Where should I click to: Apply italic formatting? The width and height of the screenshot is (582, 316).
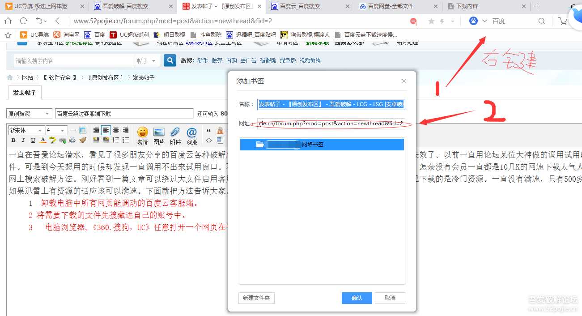pyautogui.click(x=23, y=140)
